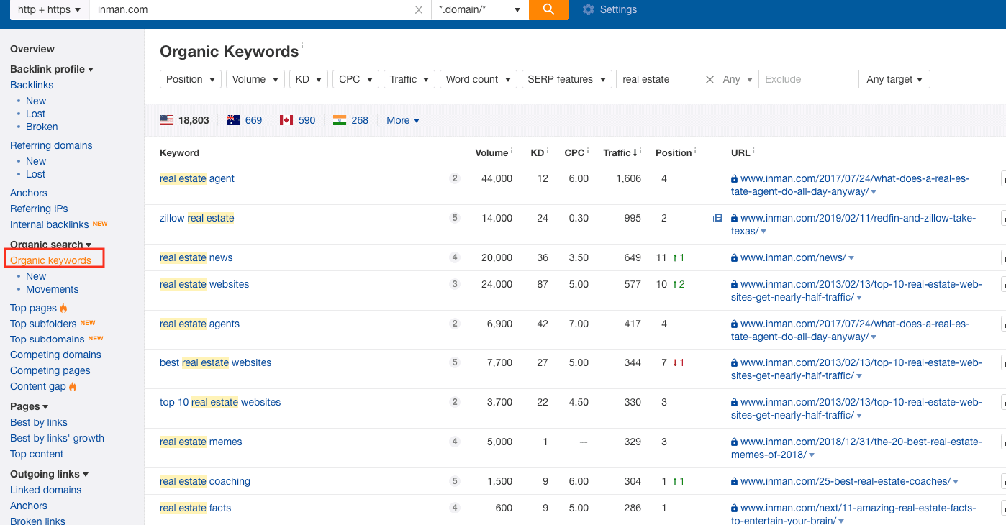Click SERP features badge for 'real estate agent'
The width and height of the screenshot is (1006, 525).
point(455,178)
